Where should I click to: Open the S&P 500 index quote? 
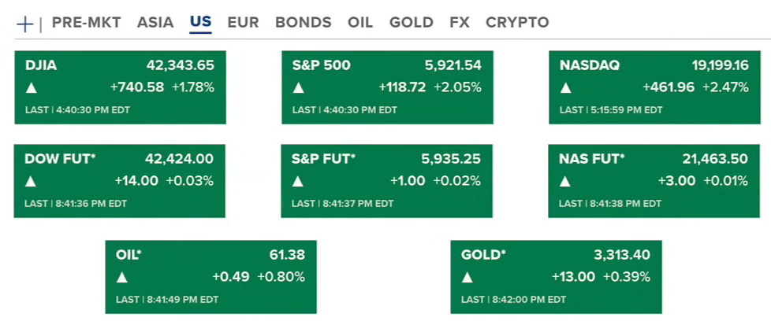pyautogui.click(x=387, y=66)
